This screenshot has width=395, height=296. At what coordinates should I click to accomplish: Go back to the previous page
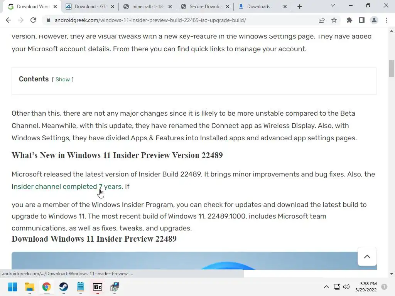[8, 20]
